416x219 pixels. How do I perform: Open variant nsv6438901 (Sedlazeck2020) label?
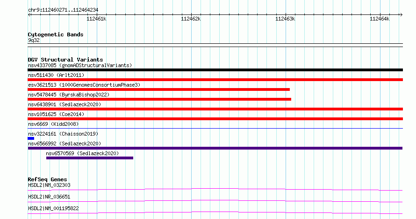point(65,104)
